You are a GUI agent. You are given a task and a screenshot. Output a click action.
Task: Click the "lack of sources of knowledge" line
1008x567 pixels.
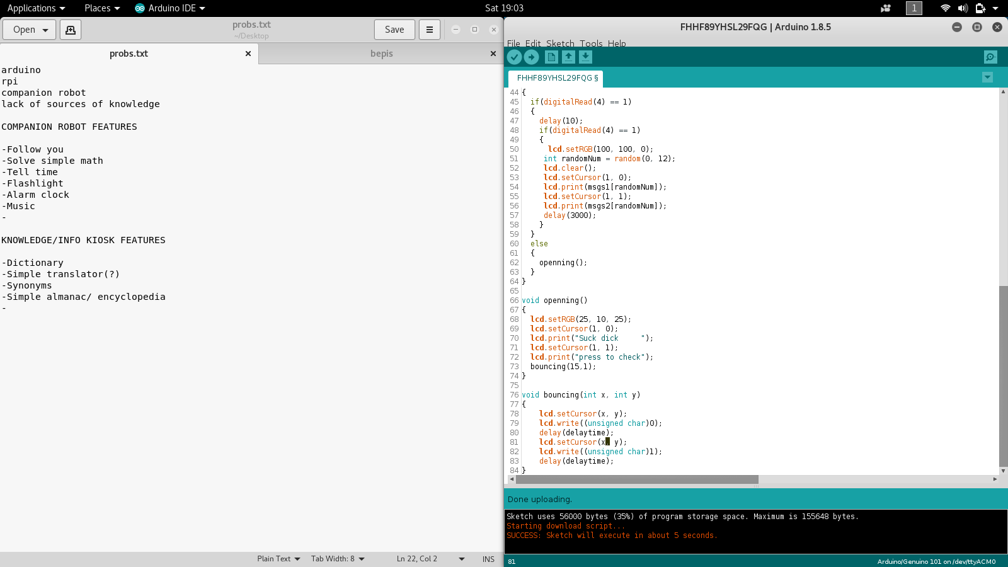click(81, 104)
